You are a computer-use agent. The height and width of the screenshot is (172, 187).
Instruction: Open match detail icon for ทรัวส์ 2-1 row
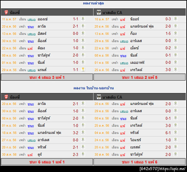pyautogui.click(x=83, y=147)
